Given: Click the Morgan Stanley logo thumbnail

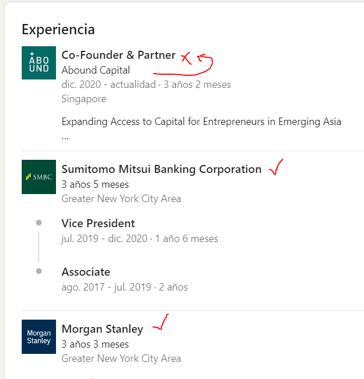Looking at the screenshot, I should coord(39,337).
